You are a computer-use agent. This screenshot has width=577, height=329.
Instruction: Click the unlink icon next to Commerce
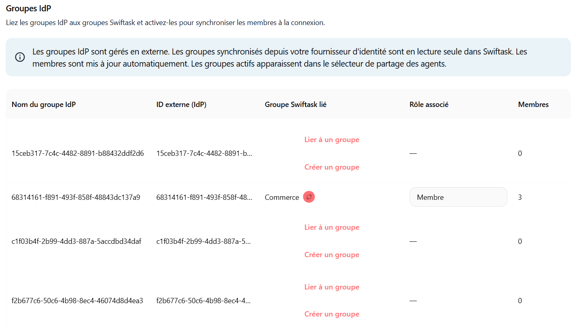pos(309,197)
